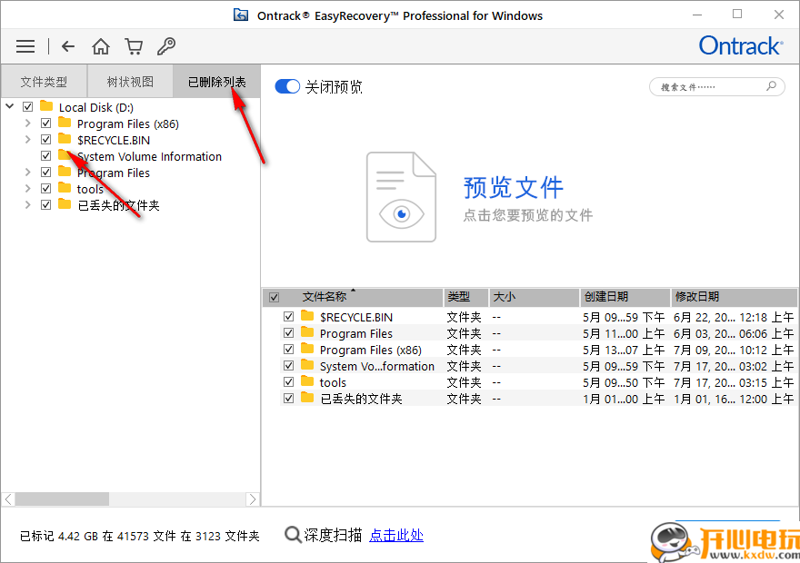Switch to the 树状视图 tab
Viewport: 800px width, 563px height.
130,82
